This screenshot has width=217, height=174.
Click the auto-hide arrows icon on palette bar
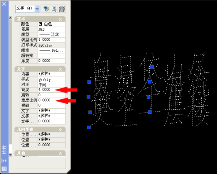click(4, 161)
